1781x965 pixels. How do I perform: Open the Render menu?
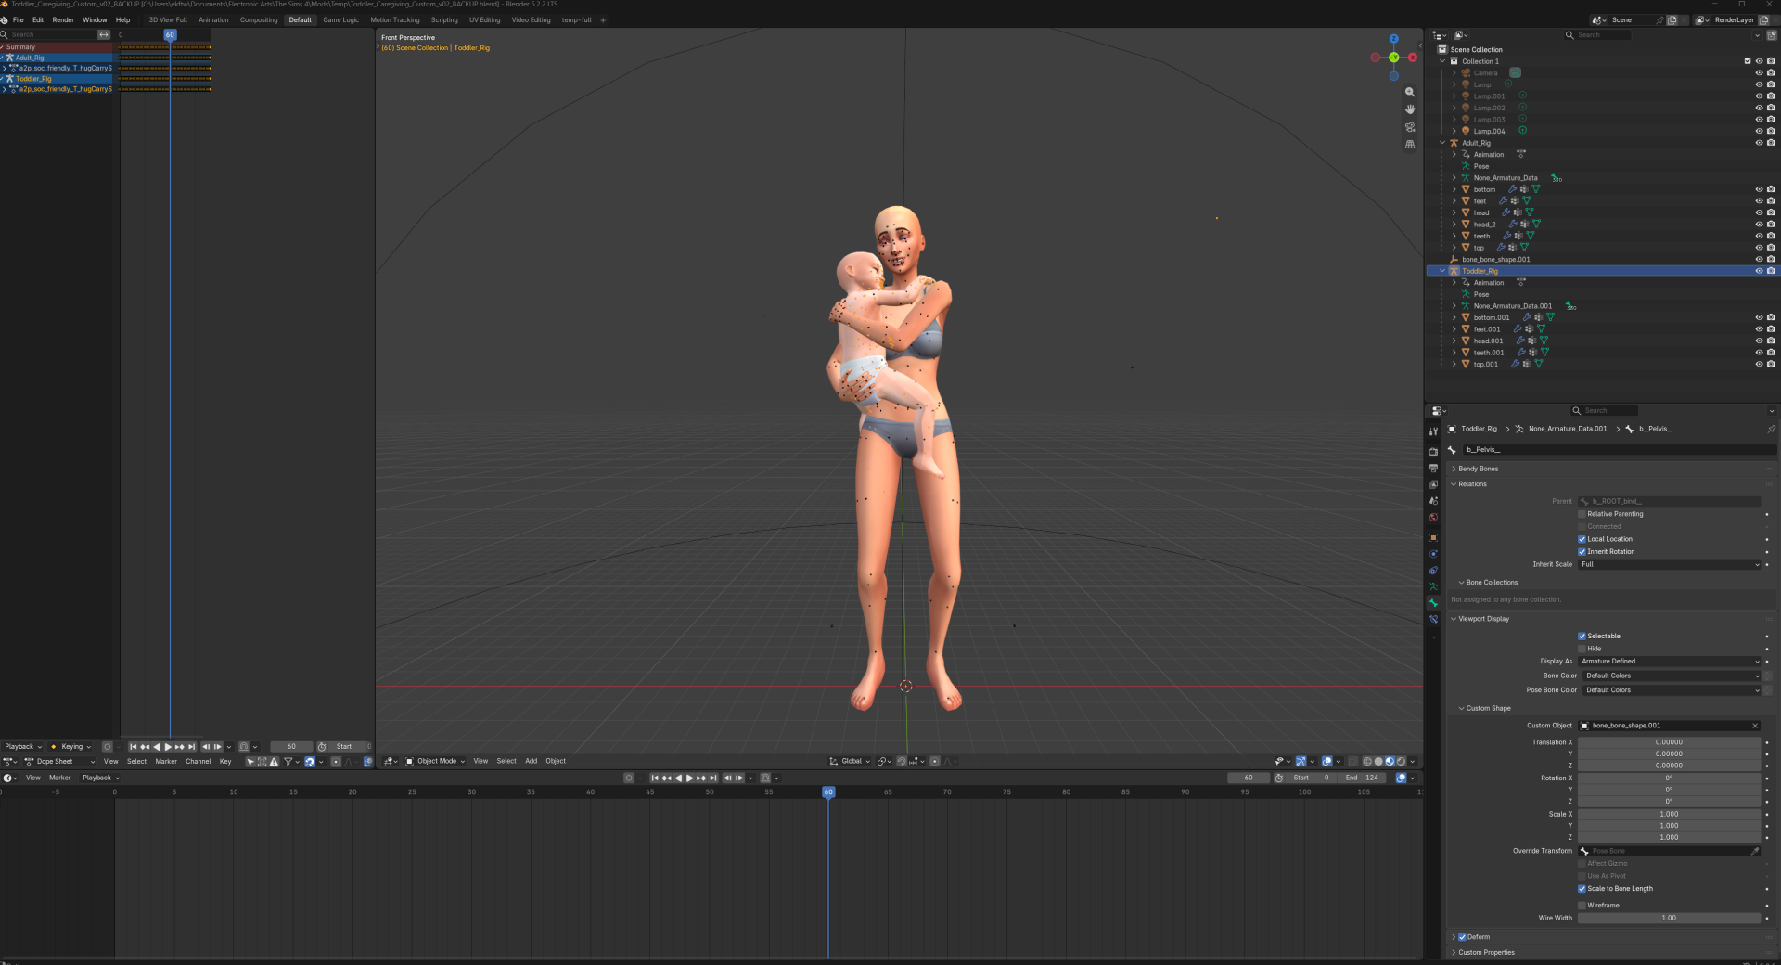(63, 19)
